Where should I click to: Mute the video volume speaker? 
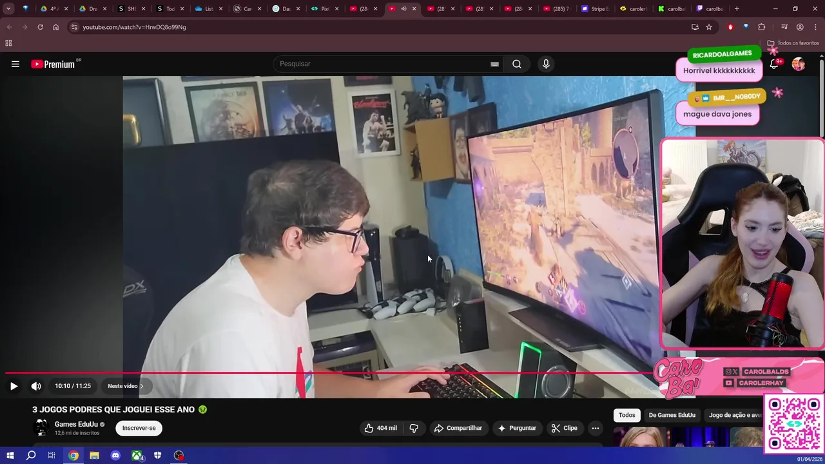tap(36, 386)
